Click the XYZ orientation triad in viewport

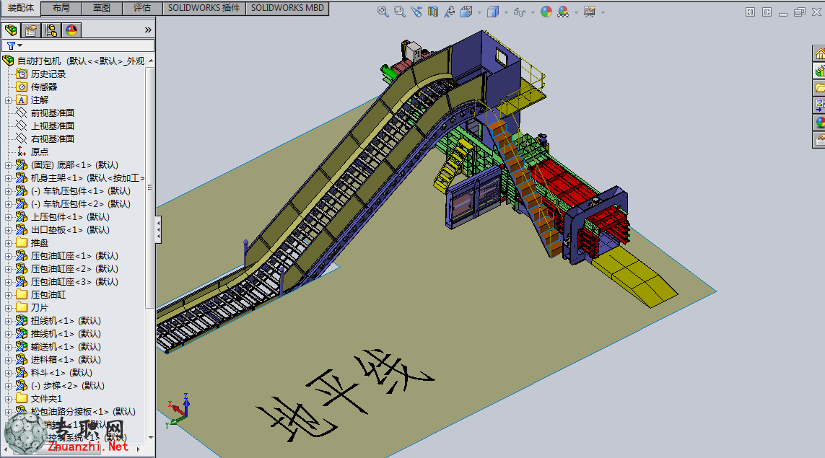pos(178,410)
